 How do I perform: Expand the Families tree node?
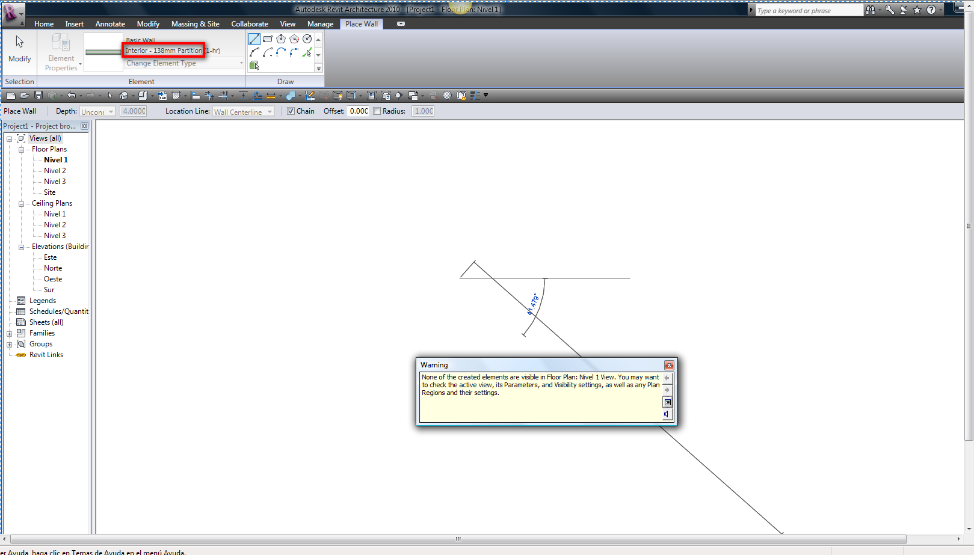(10, 334)
